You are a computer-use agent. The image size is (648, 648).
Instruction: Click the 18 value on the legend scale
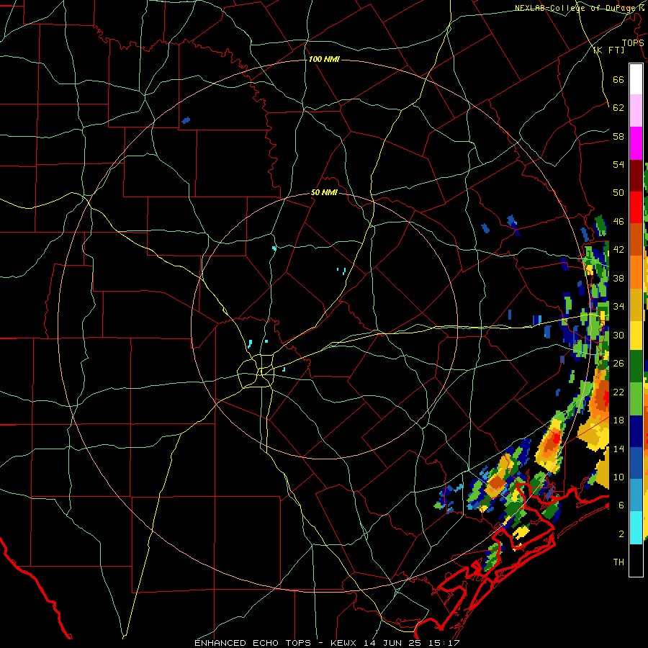pos(618,420)
